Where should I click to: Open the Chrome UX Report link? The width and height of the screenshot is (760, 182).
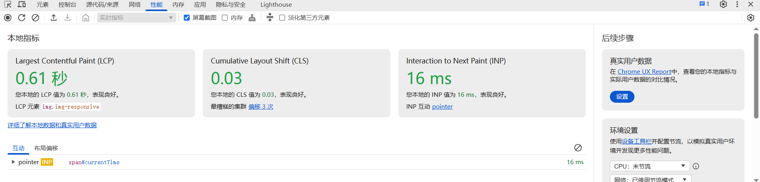[x=644, y=72]
